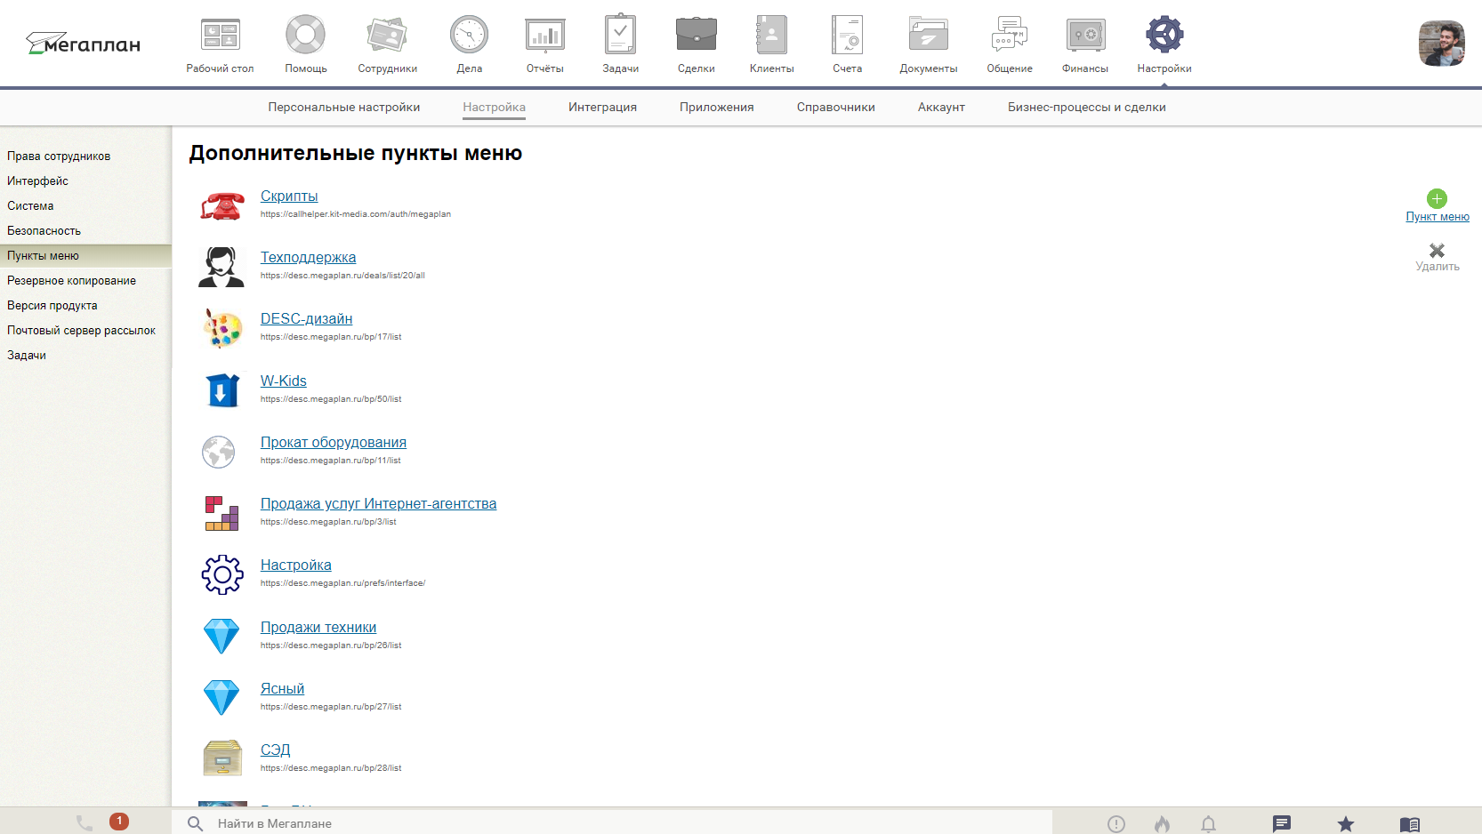The height and width of the screenshot is (834, 1482).
Task: Open the Документы folder icon
Action: pos(929,35)
